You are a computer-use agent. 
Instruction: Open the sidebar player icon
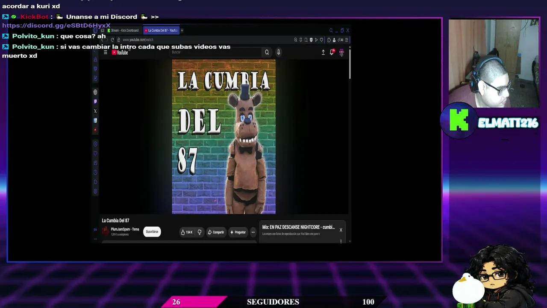[95, 144]
